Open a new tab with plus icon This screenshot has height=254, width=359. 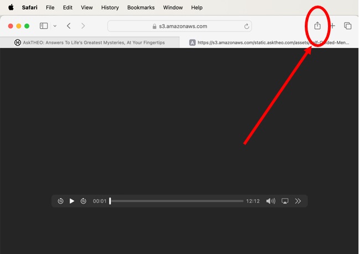pos(332,26)
